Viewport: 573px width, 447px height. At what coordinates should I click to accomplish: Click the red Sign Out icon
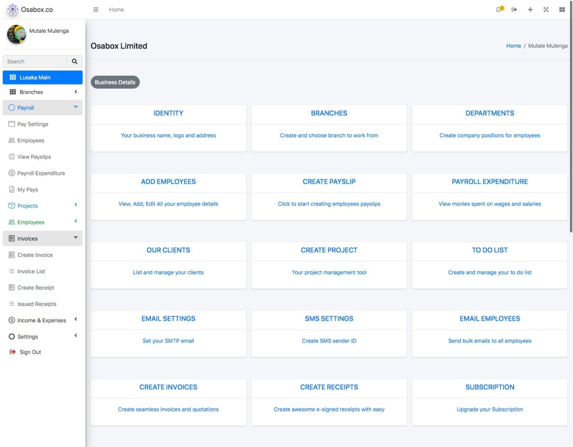point(13,352)
